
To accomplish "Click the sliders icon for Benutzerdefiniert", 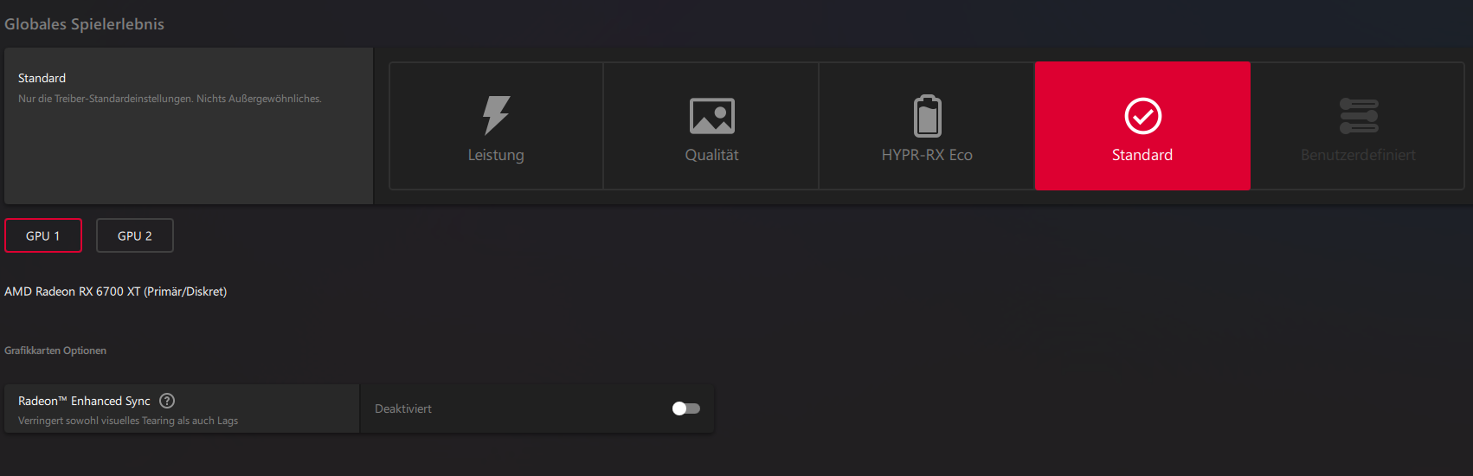I will pyautogui.click(x=1358, y=116).
